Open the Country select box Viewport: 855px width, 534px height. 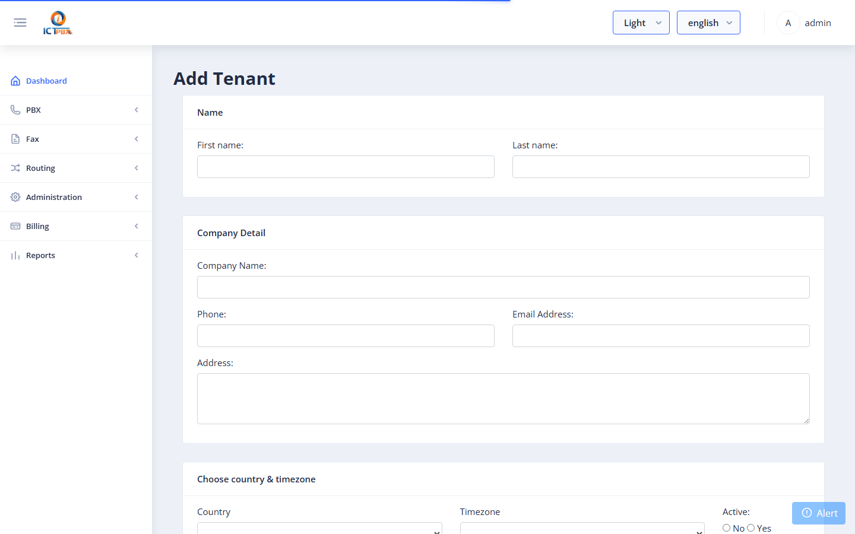[319, 528]
